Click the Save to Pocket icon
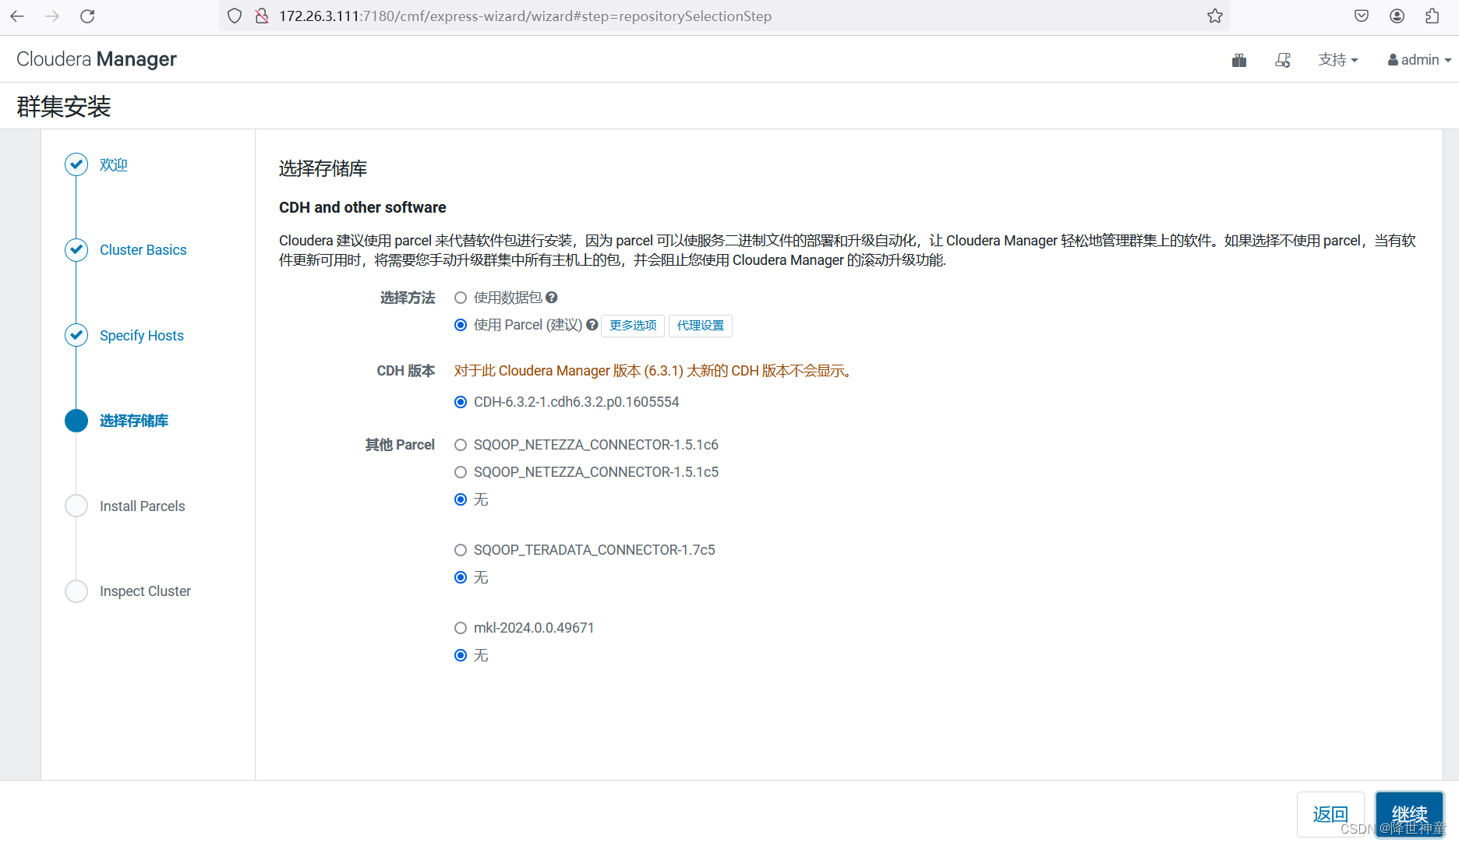The width and height of the screenshot is (1459, 843). 1361,16
